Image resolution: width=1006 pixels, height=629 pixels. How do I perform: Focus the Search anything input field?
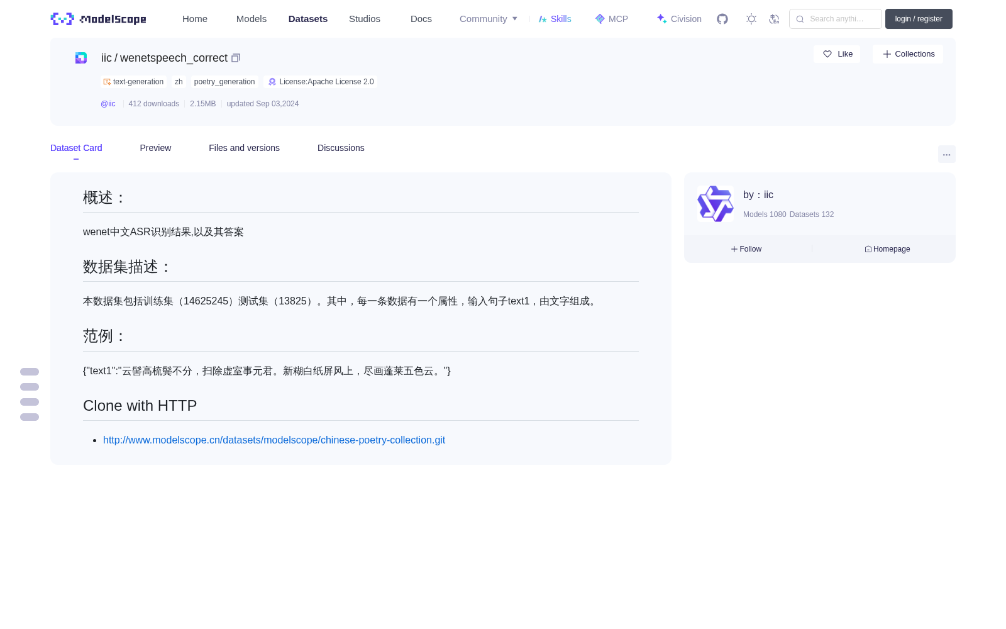(x=836, y=19)
